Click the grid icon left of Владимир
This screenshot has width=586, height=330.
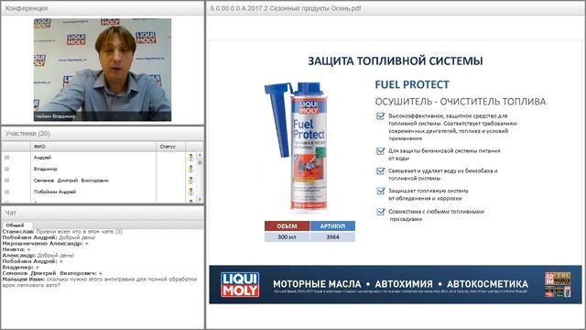pyautogui.click(x=6, y=169)
